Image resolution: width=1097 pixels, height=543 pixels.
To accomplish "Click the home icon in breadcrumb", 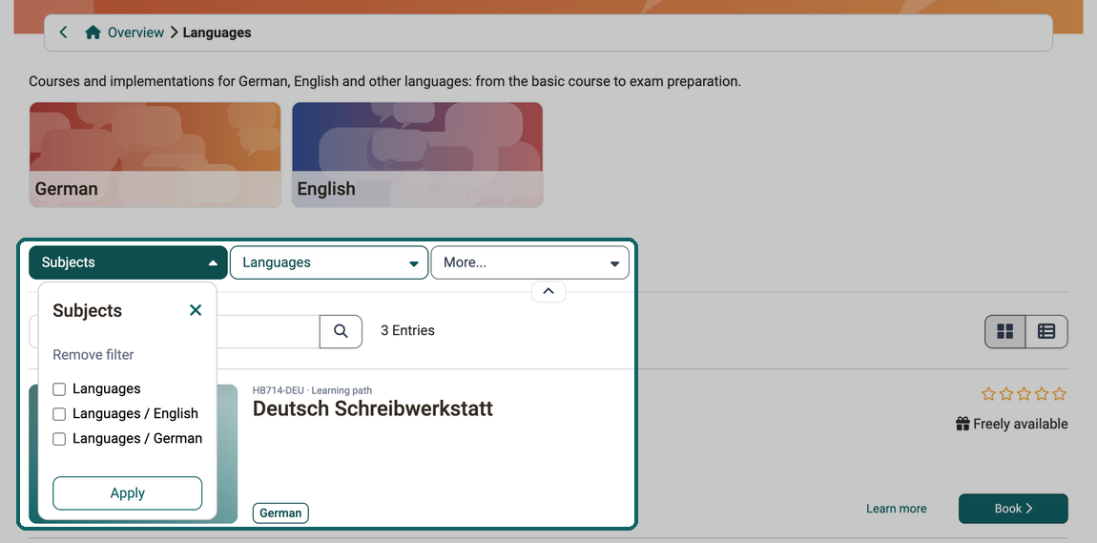I will 93,32.
